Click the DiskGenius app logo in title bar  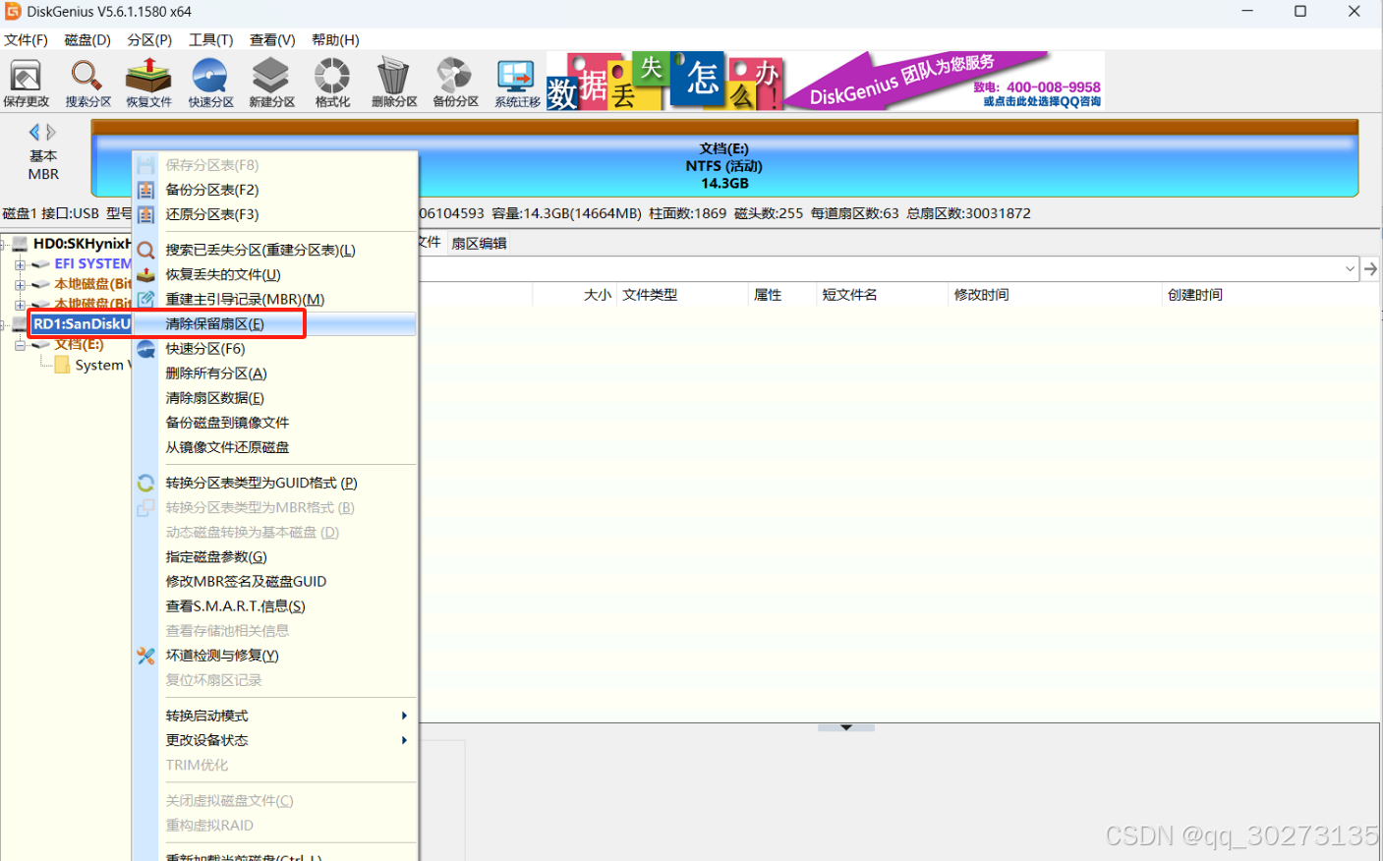(13, 12)
